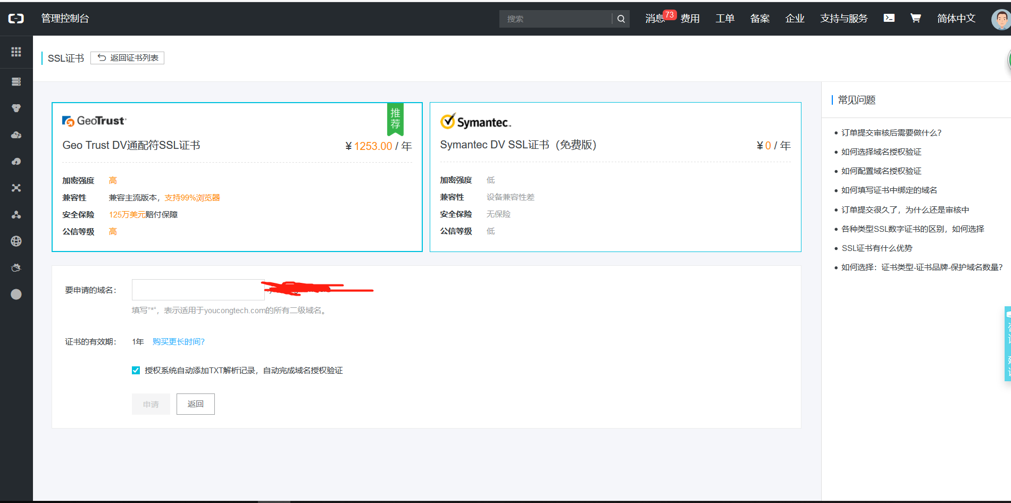
Task: Open the server stack icon in sidebar
Action: click(16, 81)
